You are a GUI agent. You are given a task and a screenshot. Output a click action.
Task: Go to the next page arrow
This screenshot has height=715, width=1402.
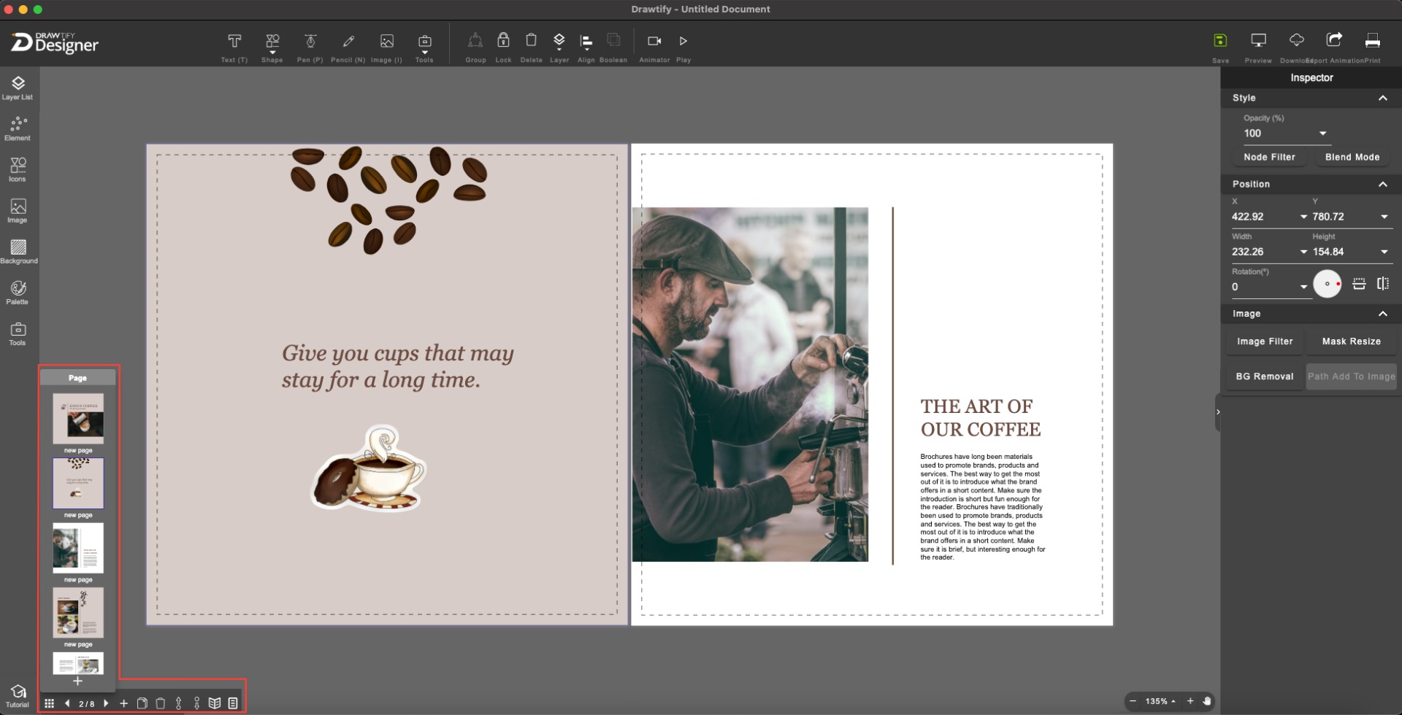[x=106, y=703]
